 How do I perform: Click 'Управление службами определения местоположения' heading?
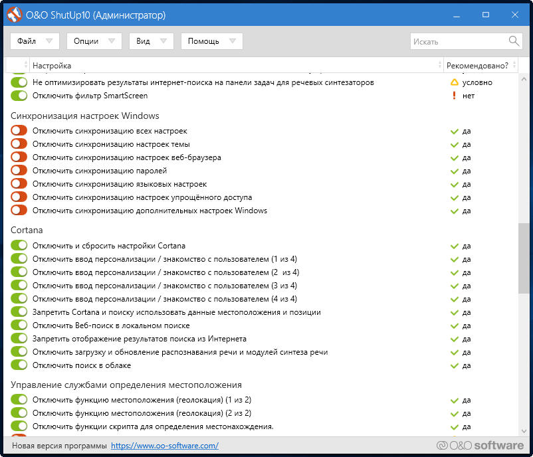coord(126,385)
